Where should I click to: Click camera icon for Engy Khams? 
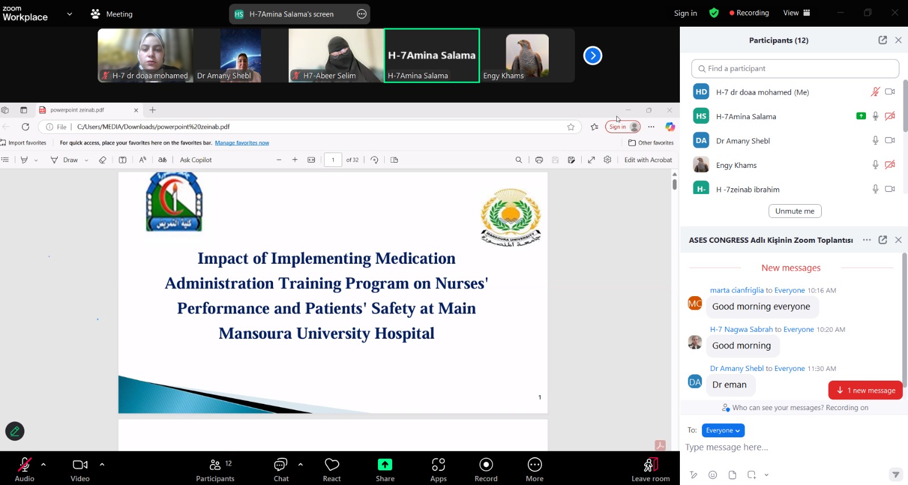[x=890, y=165]
